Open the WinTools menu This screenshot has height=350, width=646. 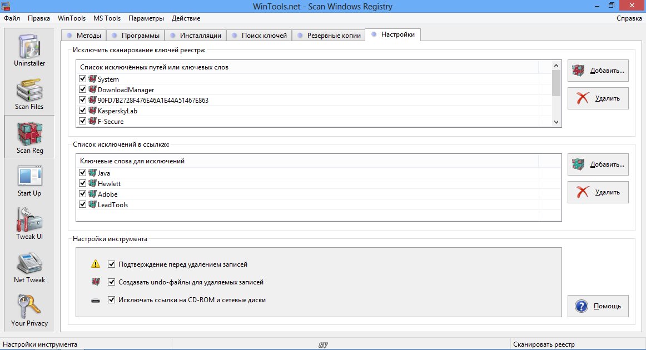point(72,18)
